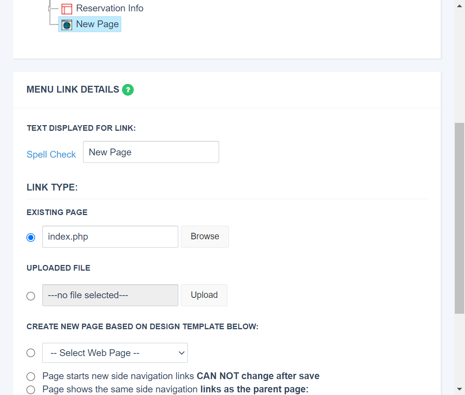Select the New Page tree item

[90, 24]
